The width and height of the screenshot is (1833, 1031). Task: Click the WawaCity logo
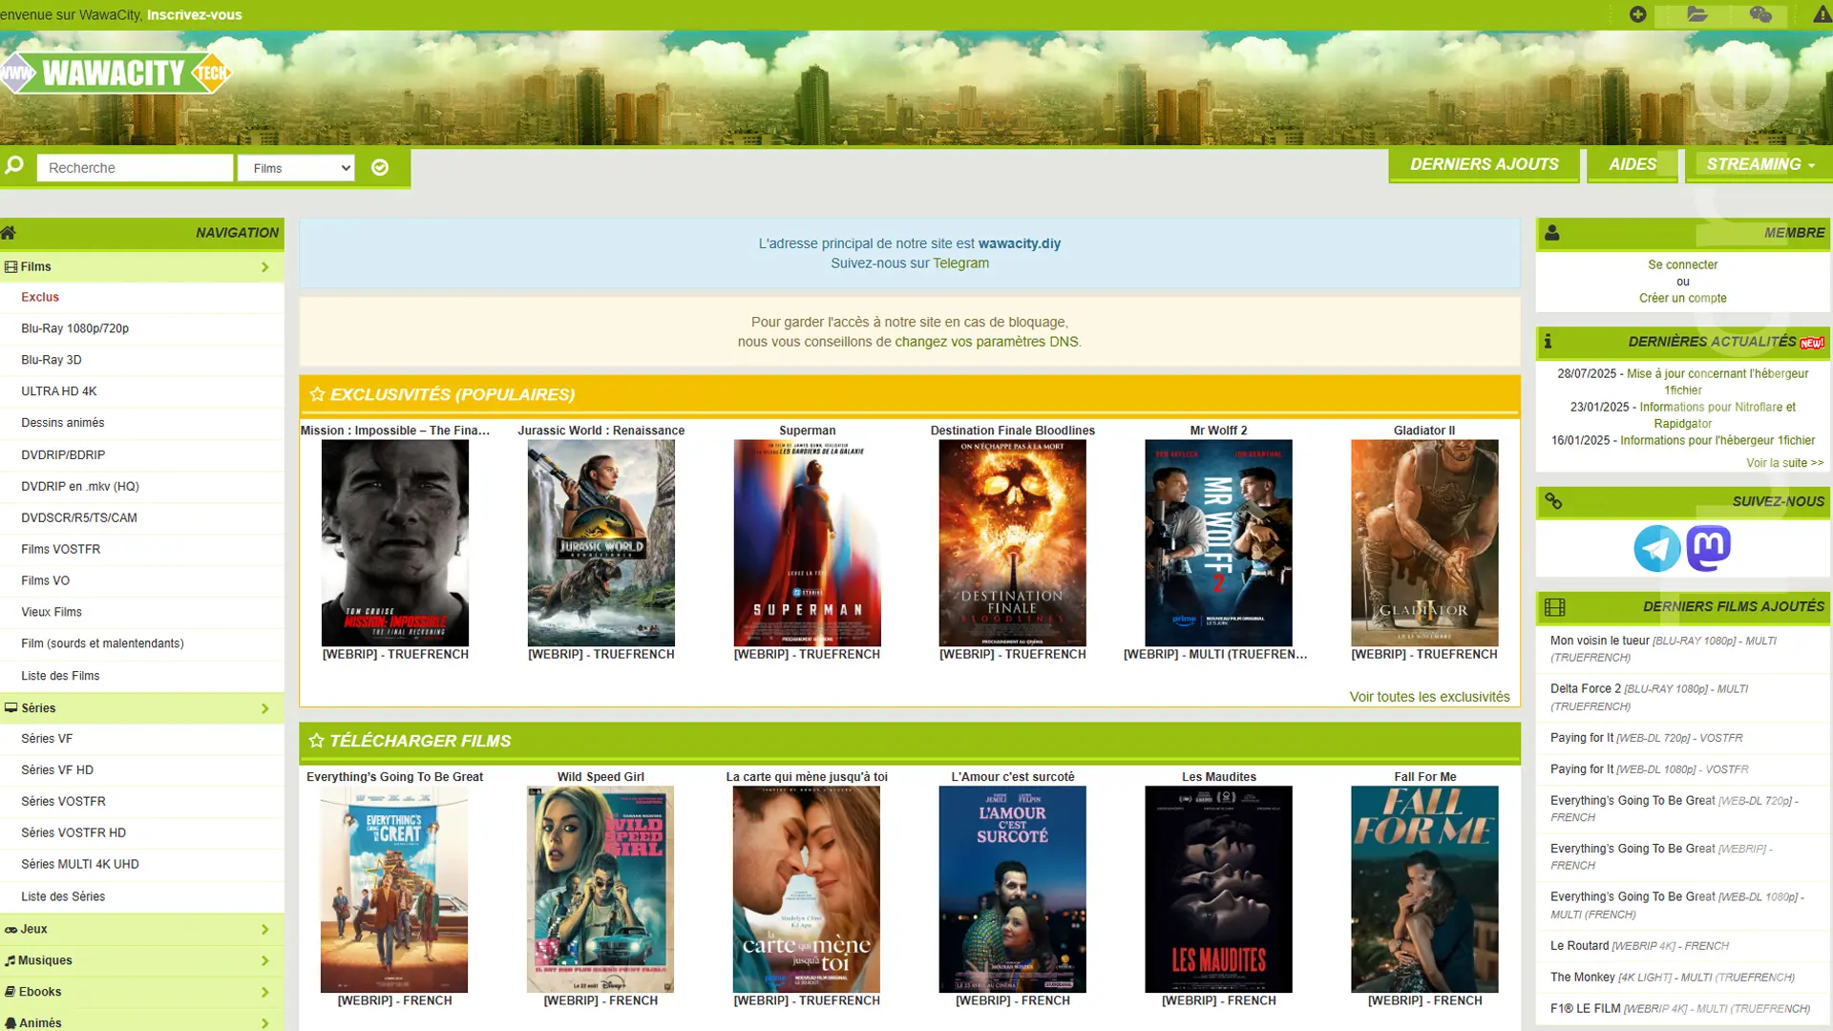tap(116, 74)
